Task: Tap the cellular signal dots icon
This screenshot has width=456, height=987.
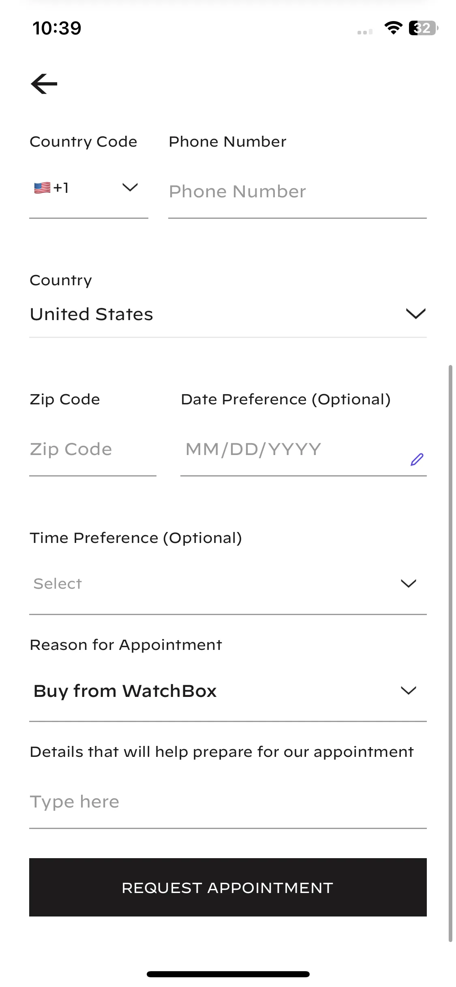Action: pos(365,32)
